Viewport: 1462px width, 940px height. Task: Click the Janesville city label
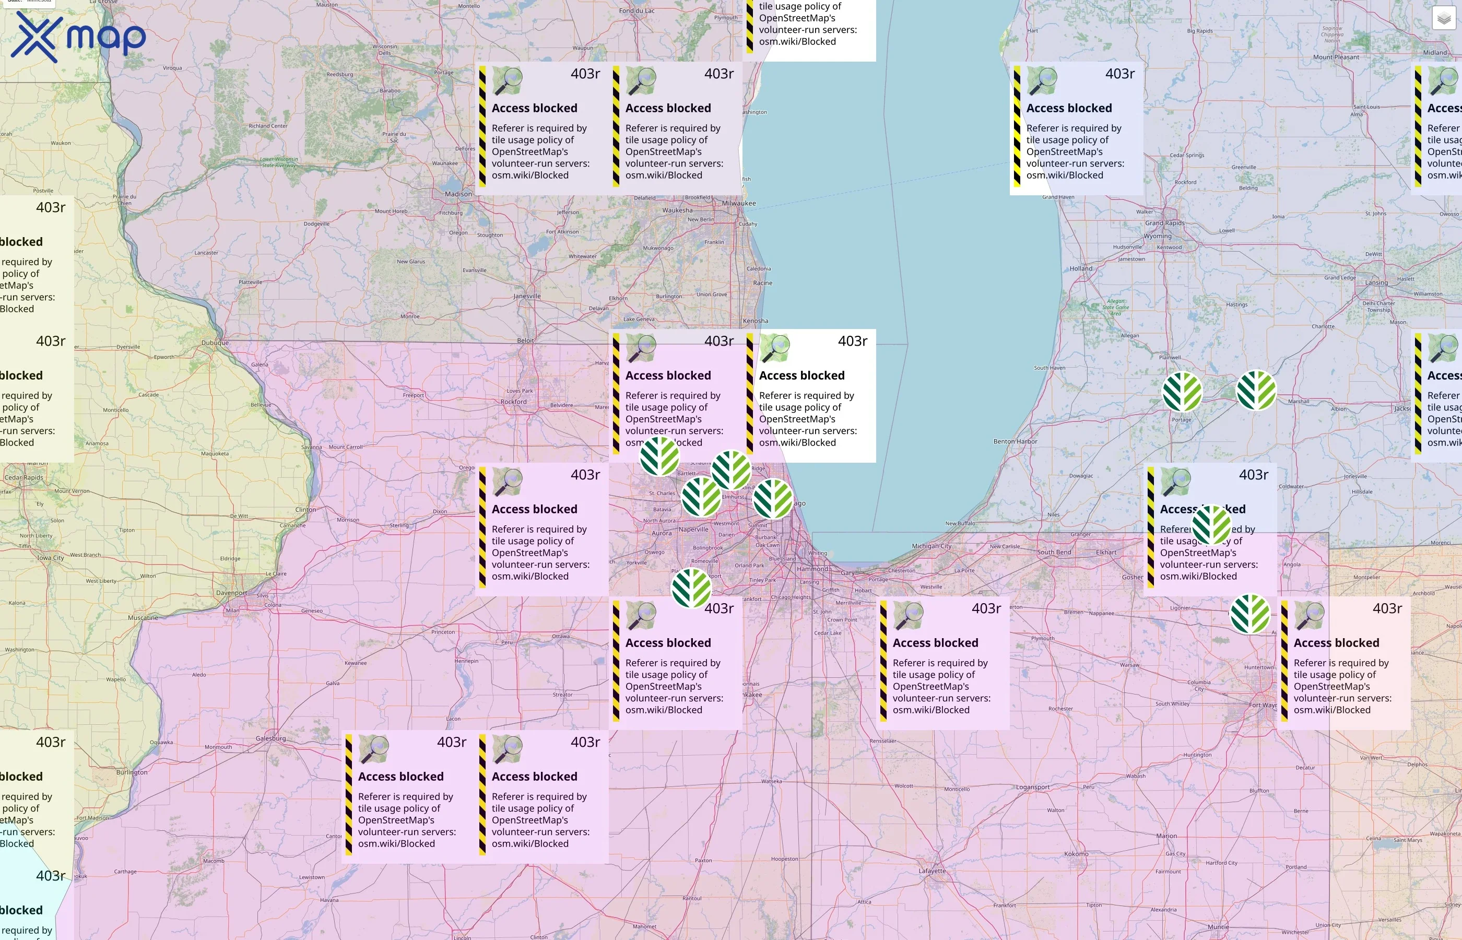tap(527, 296)
